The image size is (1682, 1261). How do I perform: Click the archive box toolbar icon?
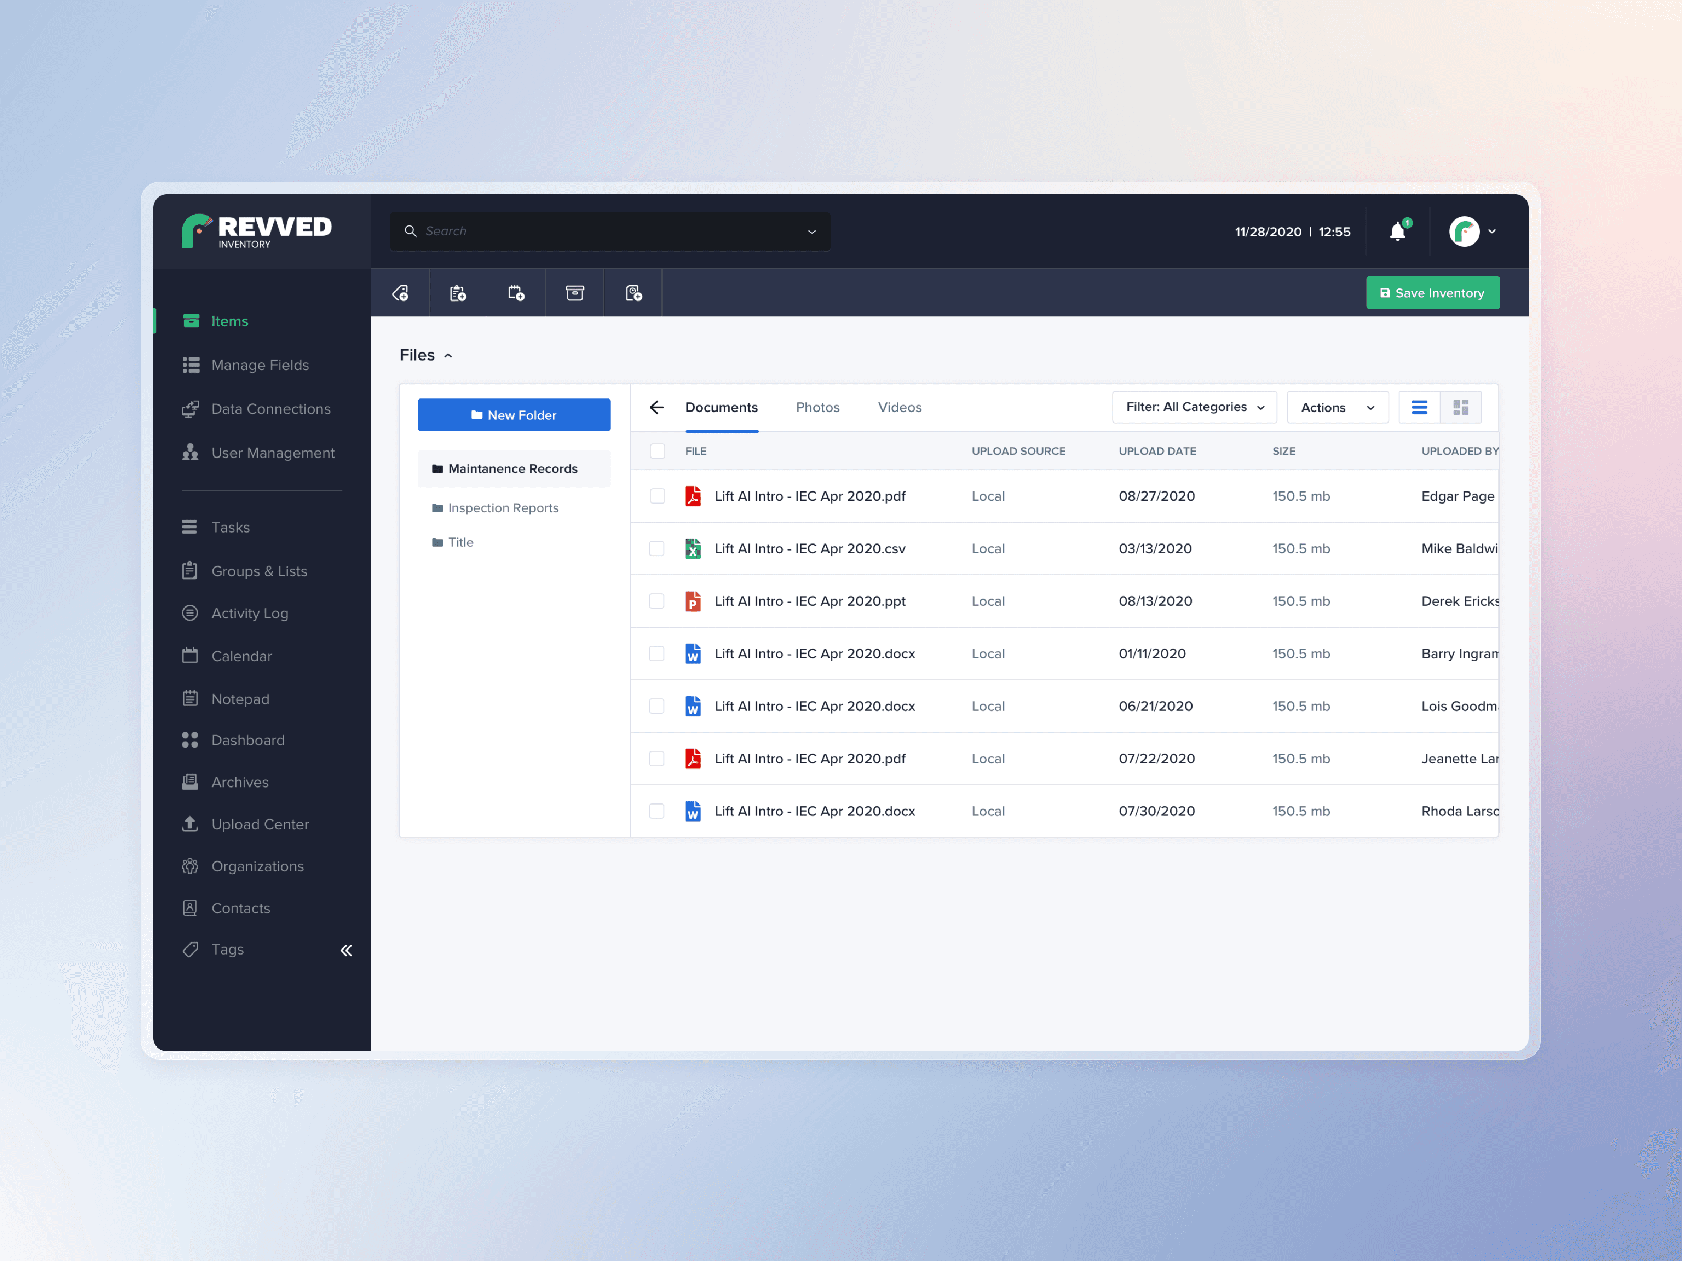(x=575, y=293)
